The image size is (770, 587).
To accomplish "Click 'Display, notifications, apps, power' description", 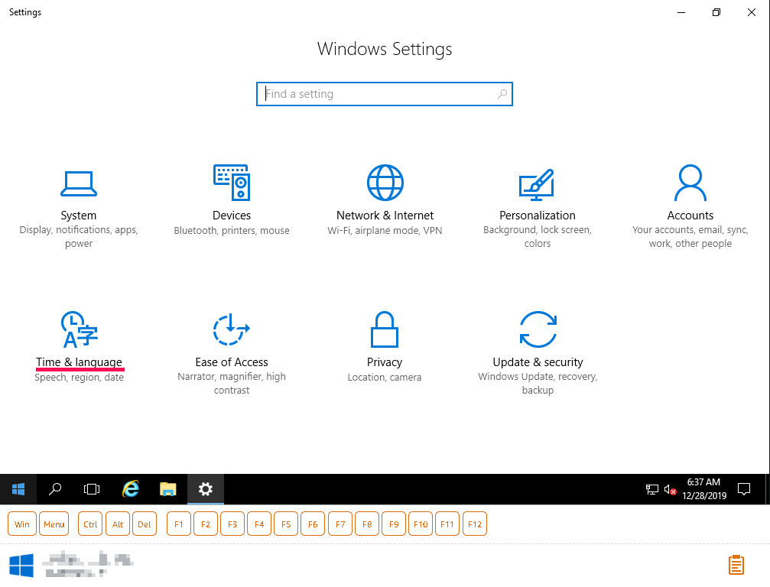I will click(79, 237).
